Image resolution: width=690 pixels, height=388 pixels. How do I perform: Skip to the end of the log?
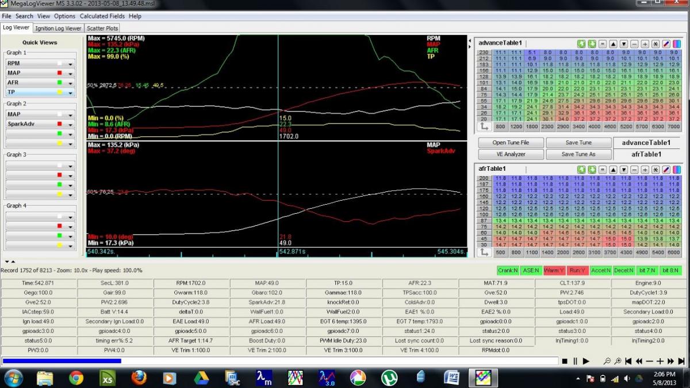681,361
